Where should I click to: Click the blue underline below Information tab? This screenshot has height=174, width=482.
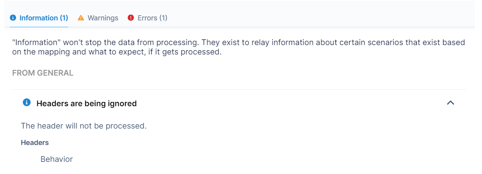39,27
